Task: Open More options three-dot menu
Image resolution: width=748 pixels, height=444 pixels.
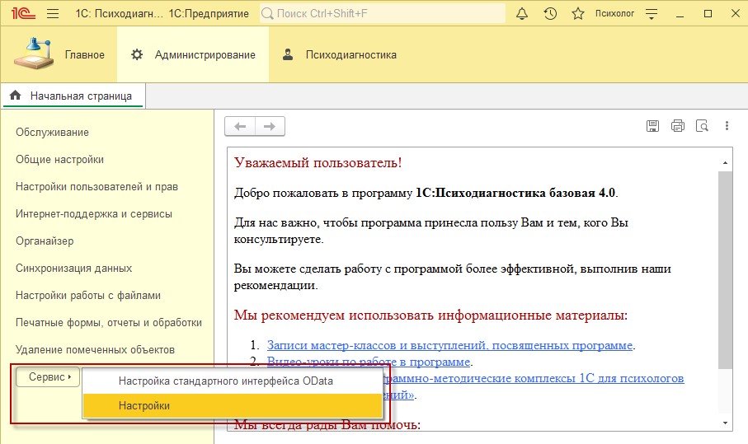Action: [727, 126]
